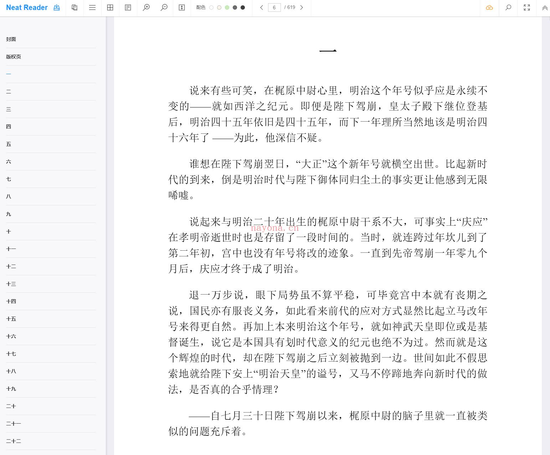Go to previous page arrow
Viewport: 550px width, 455px height.
262,7
